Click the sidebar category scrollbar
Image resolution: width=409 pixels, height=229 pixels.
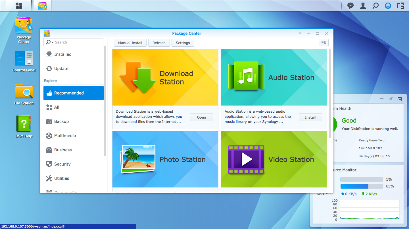click(x=105, y=101)
